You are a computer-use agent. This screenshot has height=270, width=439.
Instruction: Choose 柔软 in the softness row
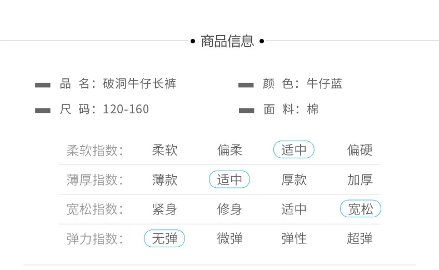tap(164, 150)
